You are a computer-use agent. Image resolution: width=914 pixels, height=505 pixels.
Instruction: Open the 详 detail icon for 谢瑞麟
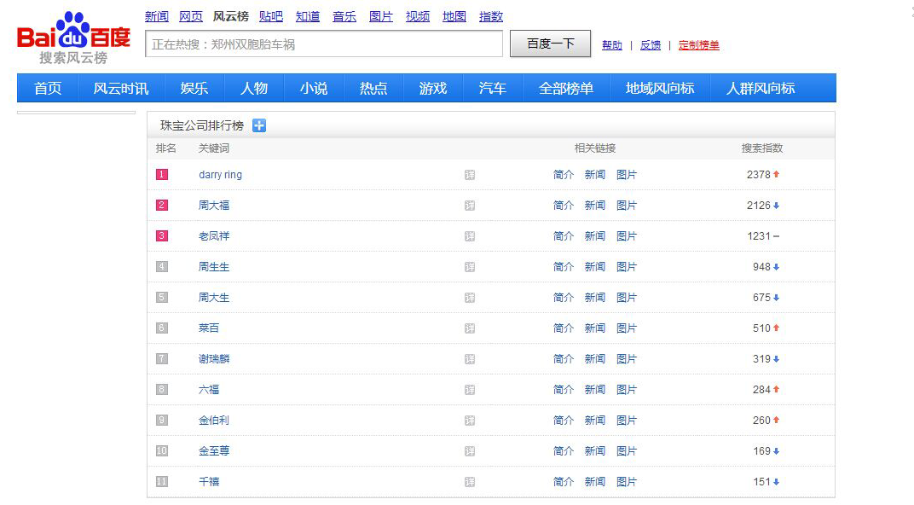click(469, 359)
